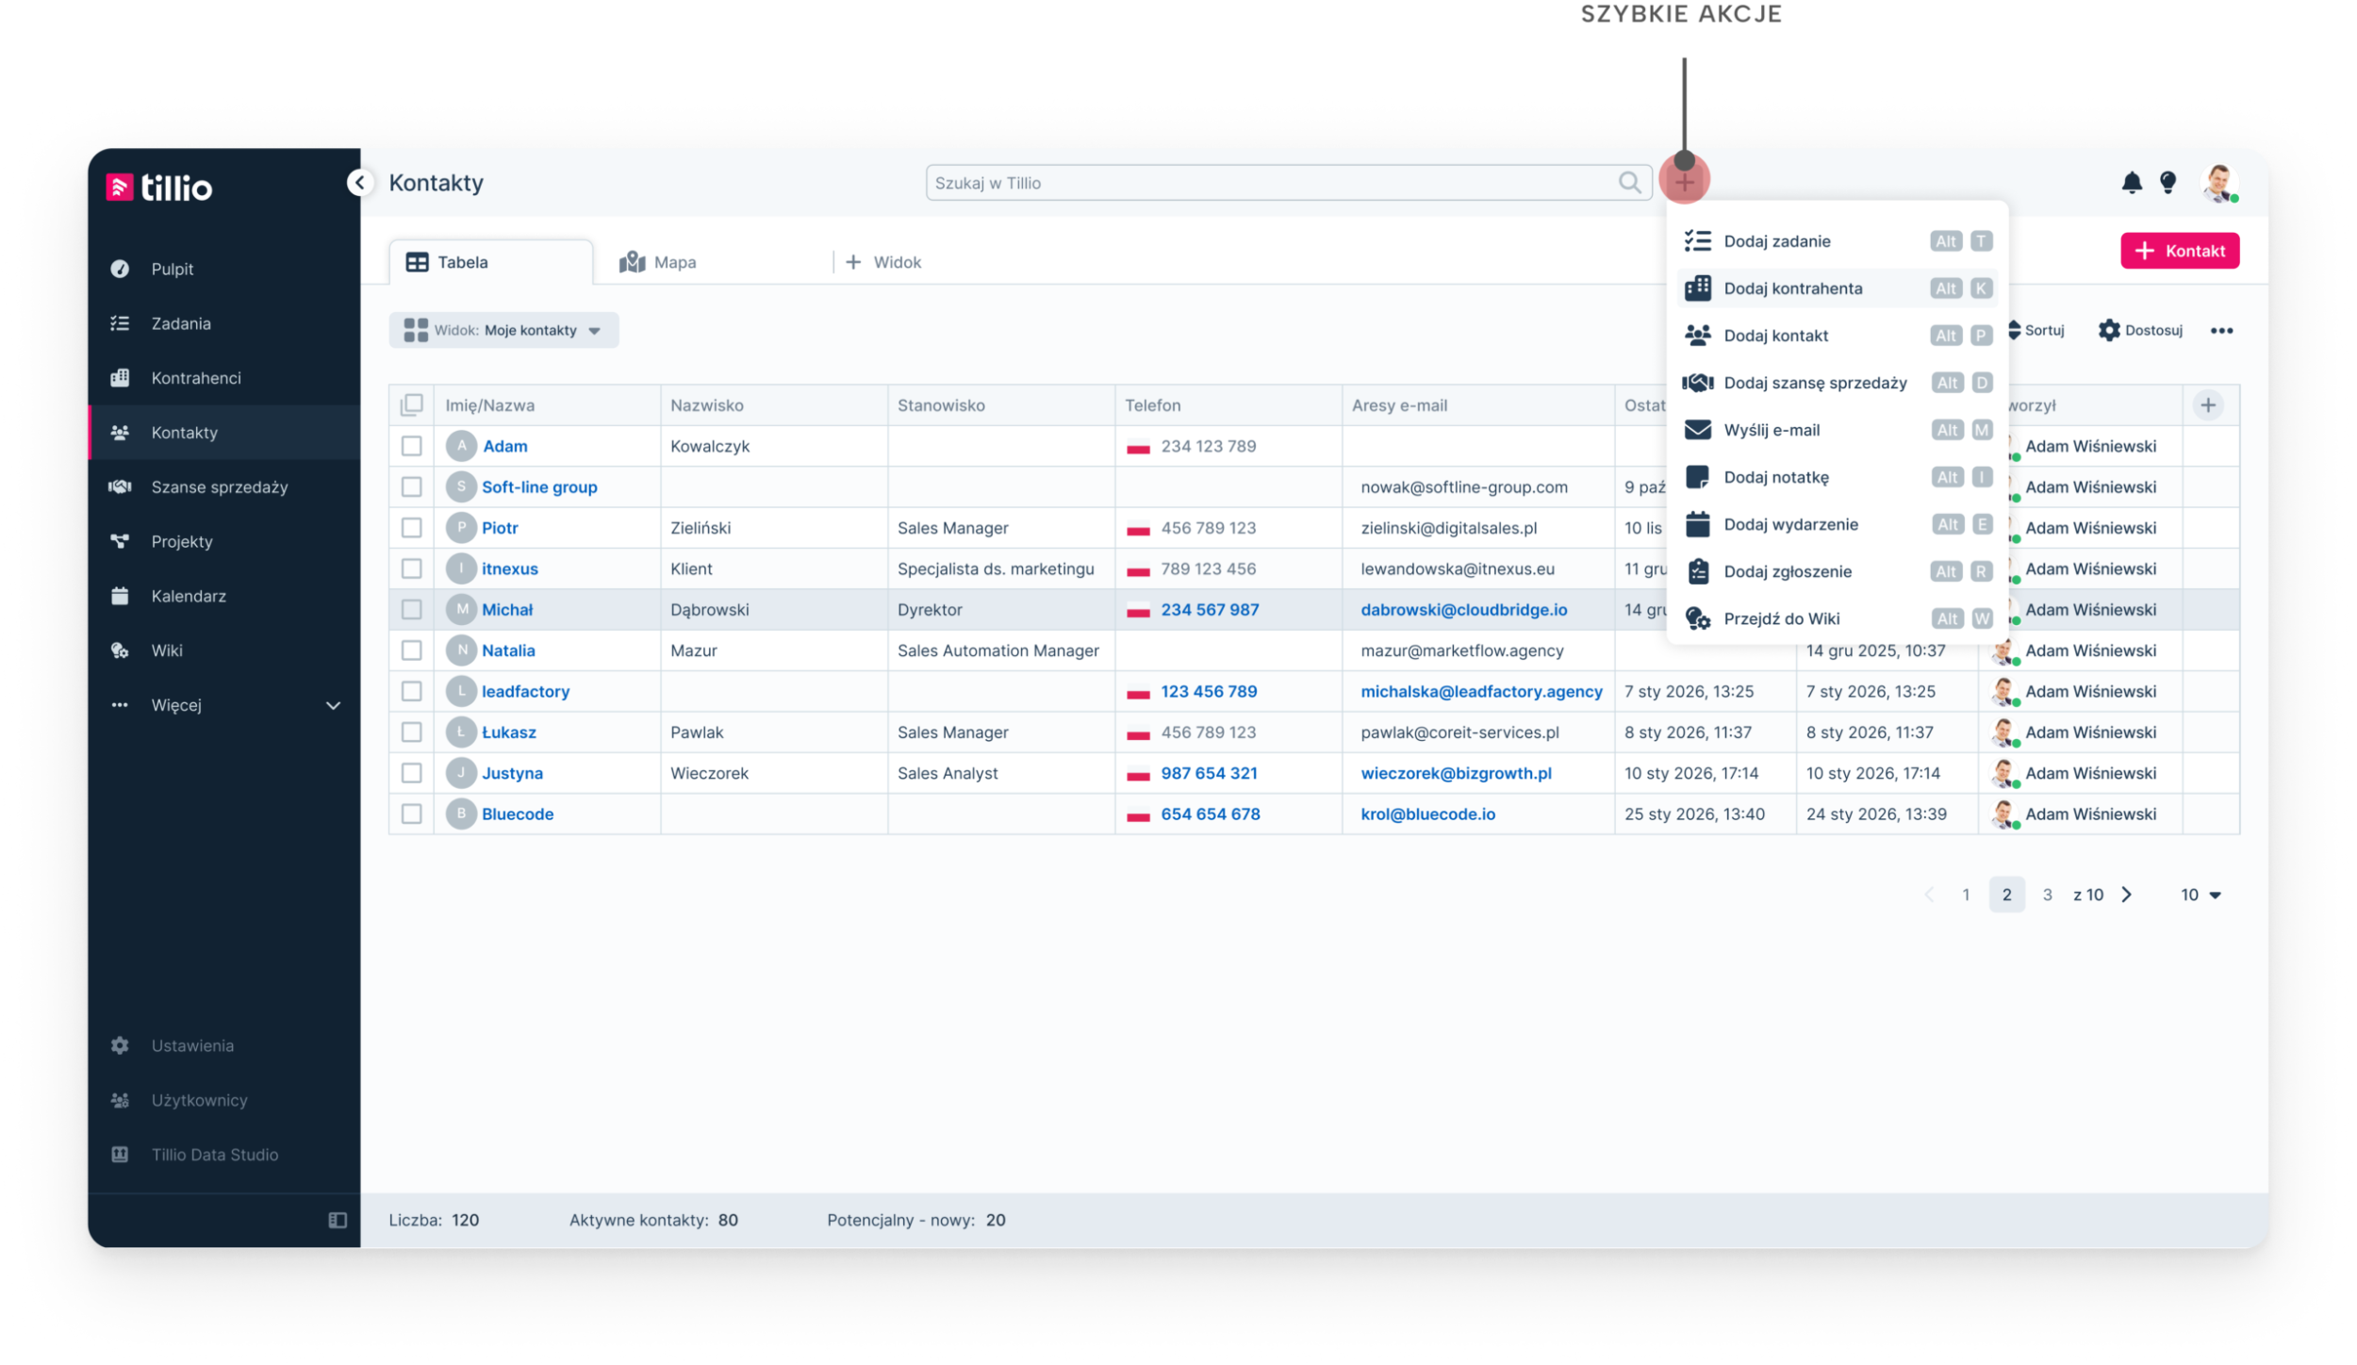Add a new column with the plus icon
2357x1365 pixels.
tap(2208, 405)
